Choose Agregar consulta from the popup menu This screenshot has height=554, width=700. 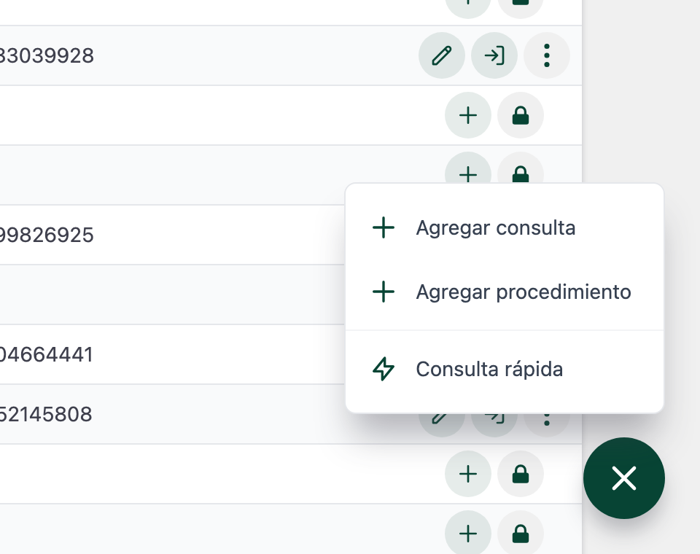[505, 227]
